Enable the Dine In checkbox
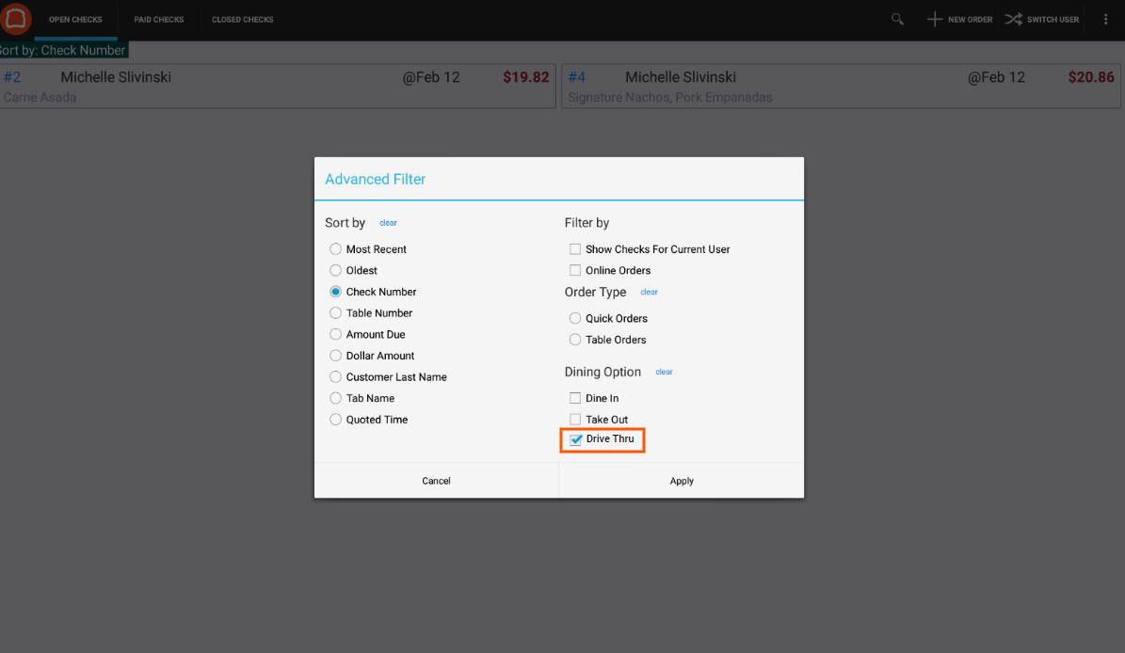The image size is (1125, 653). tap(575, 398)
